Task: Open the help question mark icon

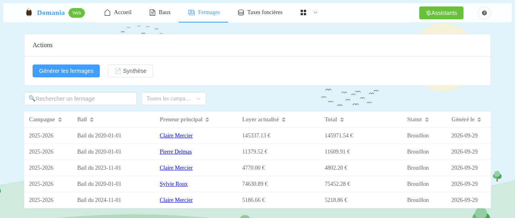Action: (x=484, y=13)
